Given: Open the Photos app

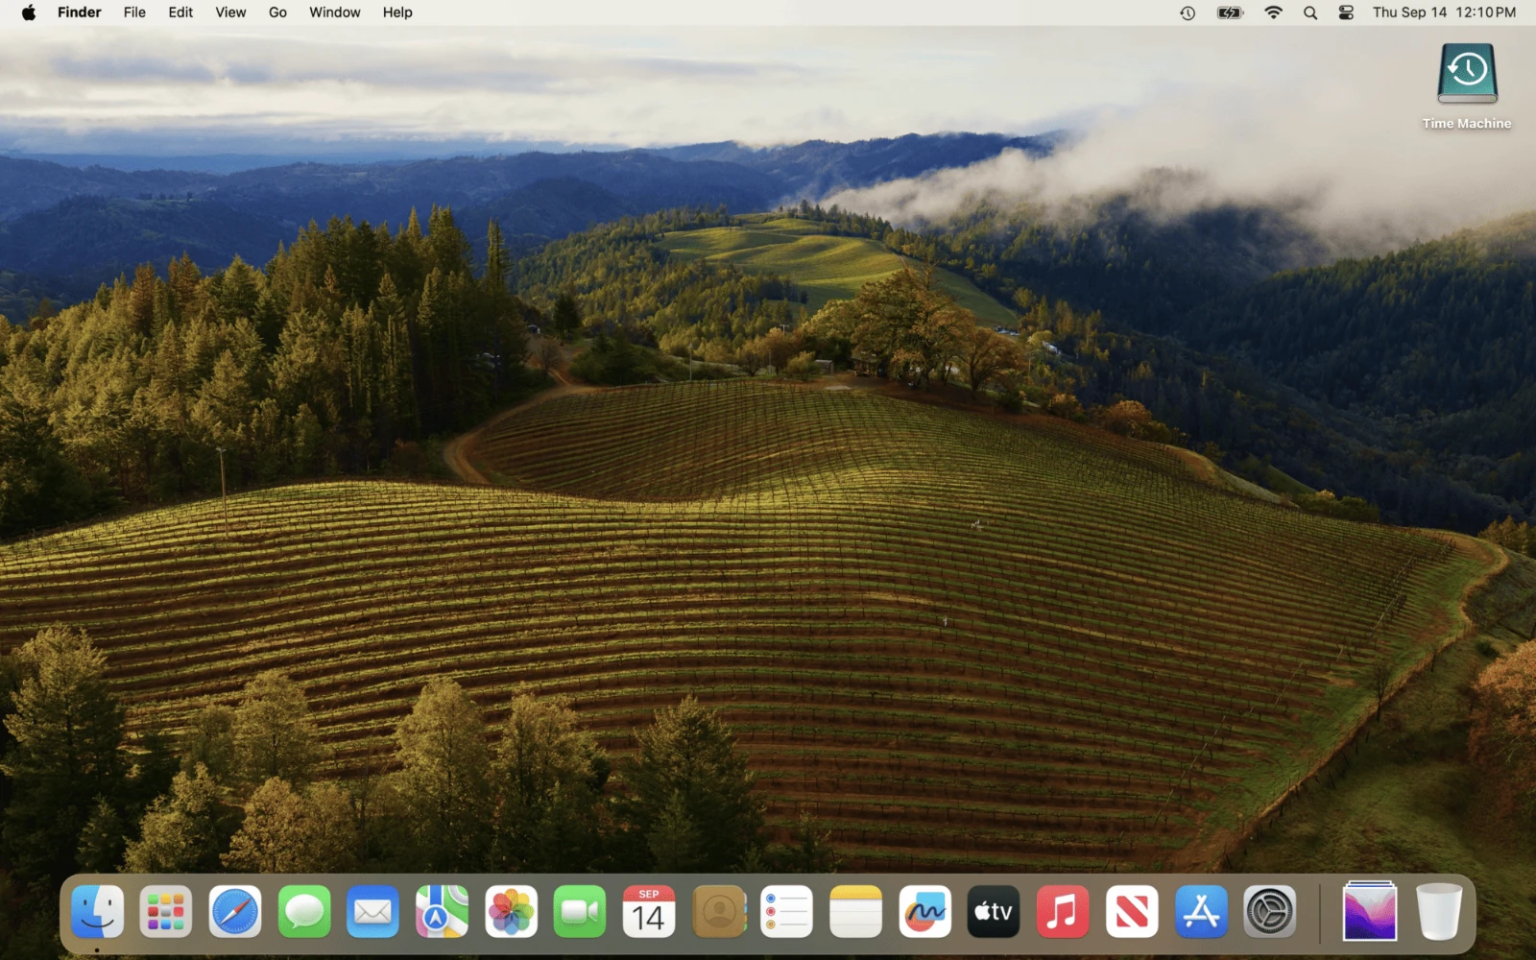Looking at the screenshot, I should [x=511, y=912].
